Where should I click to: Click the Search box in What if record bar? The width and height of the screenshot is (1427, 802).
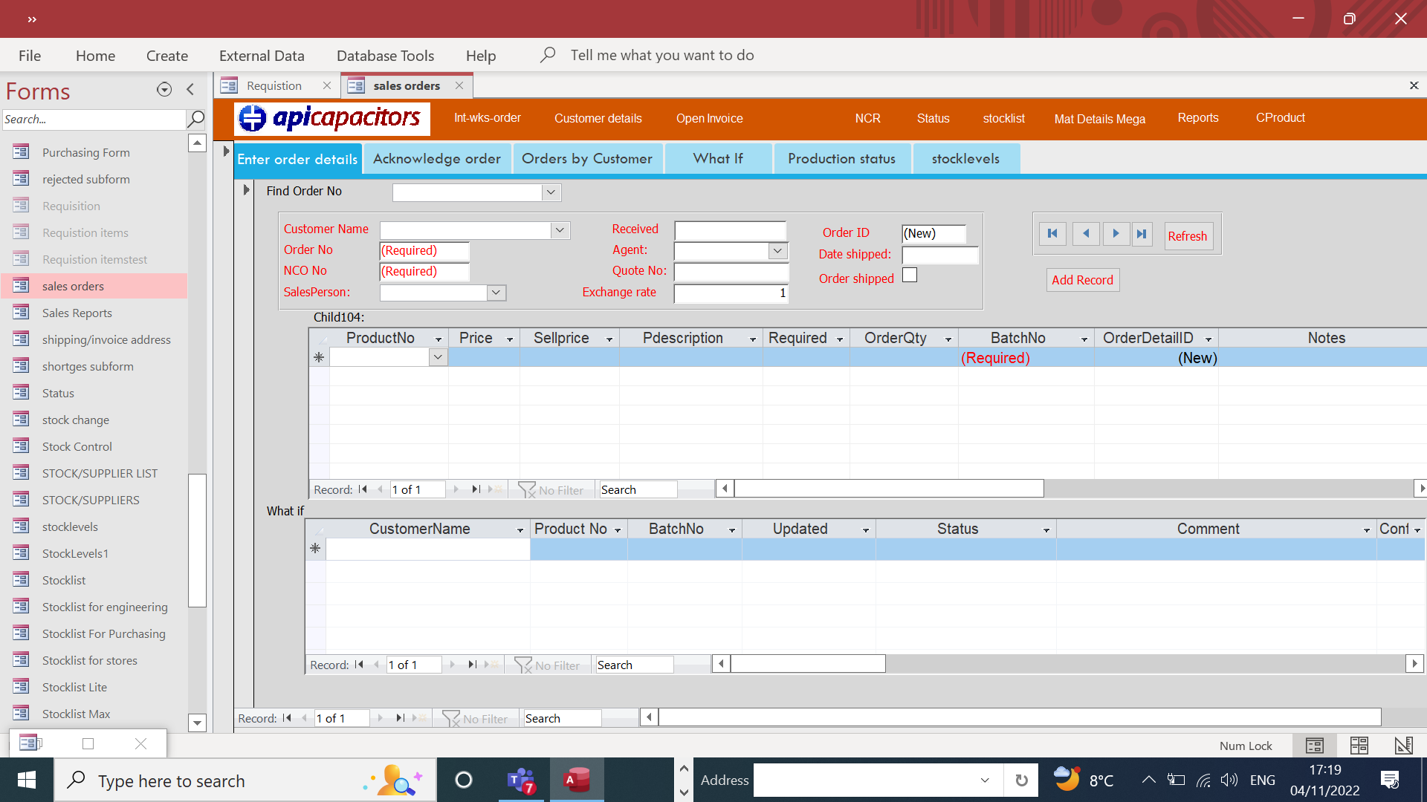(635, 665)
